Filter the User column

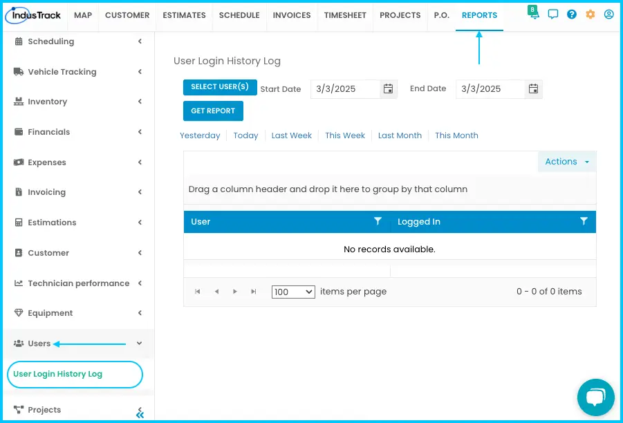click(x=378, y=221)
